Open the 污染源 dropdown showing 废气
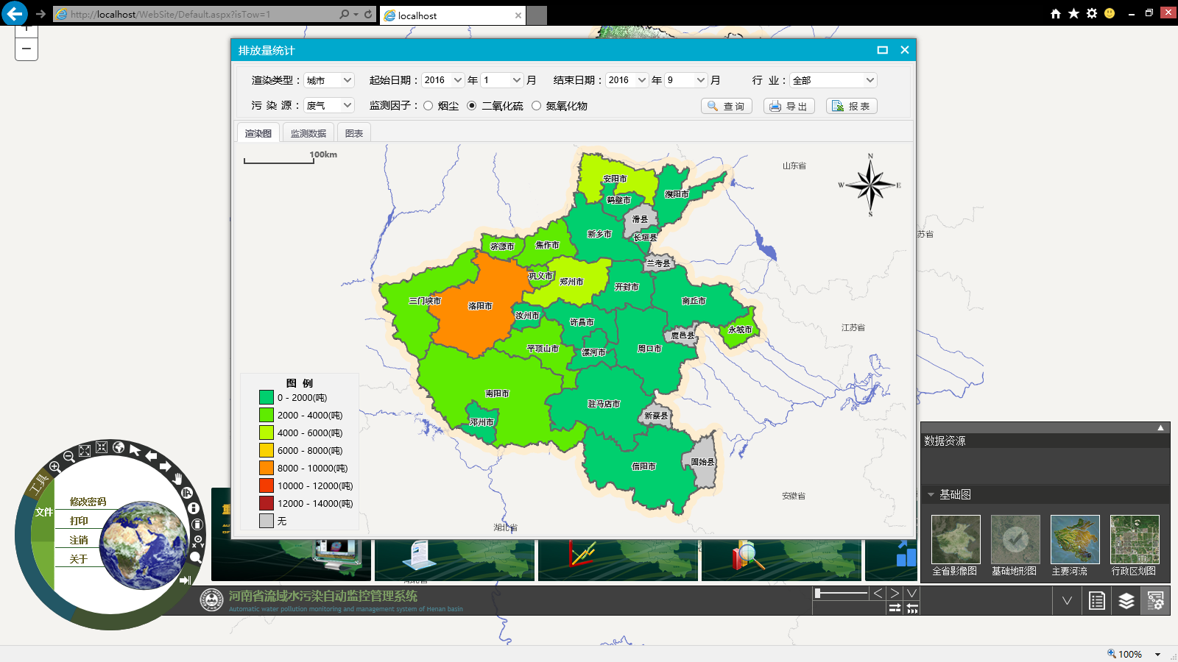Image resolution: width=1178 pixels, height=662 pixels. coord(329,106)
